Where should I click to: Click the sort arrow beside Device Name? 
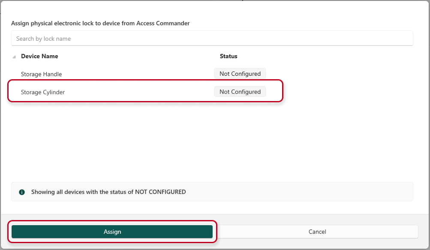point(14,57)
